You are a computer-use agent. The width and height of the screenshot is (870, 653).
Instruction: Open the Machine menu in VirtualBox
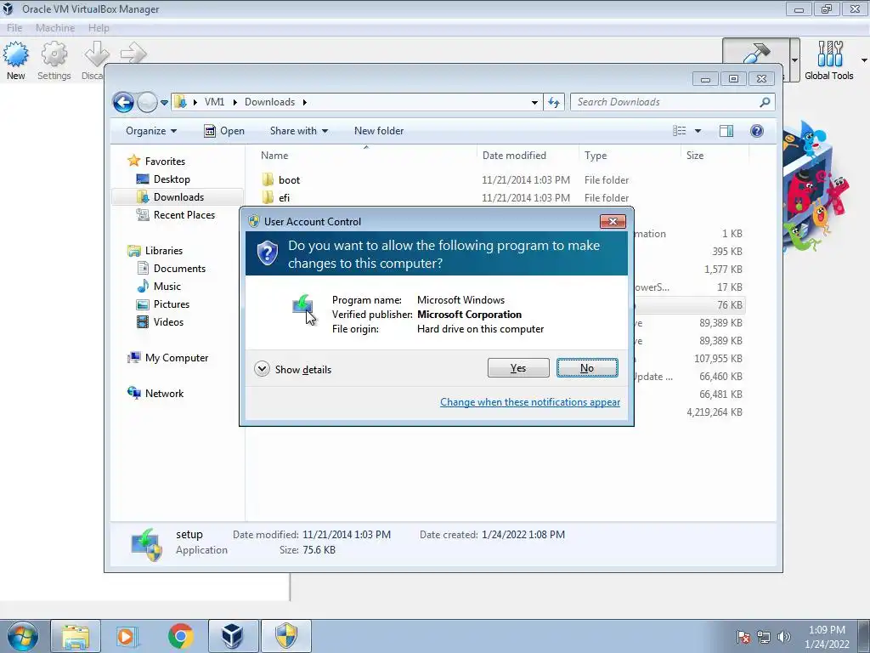55,28
